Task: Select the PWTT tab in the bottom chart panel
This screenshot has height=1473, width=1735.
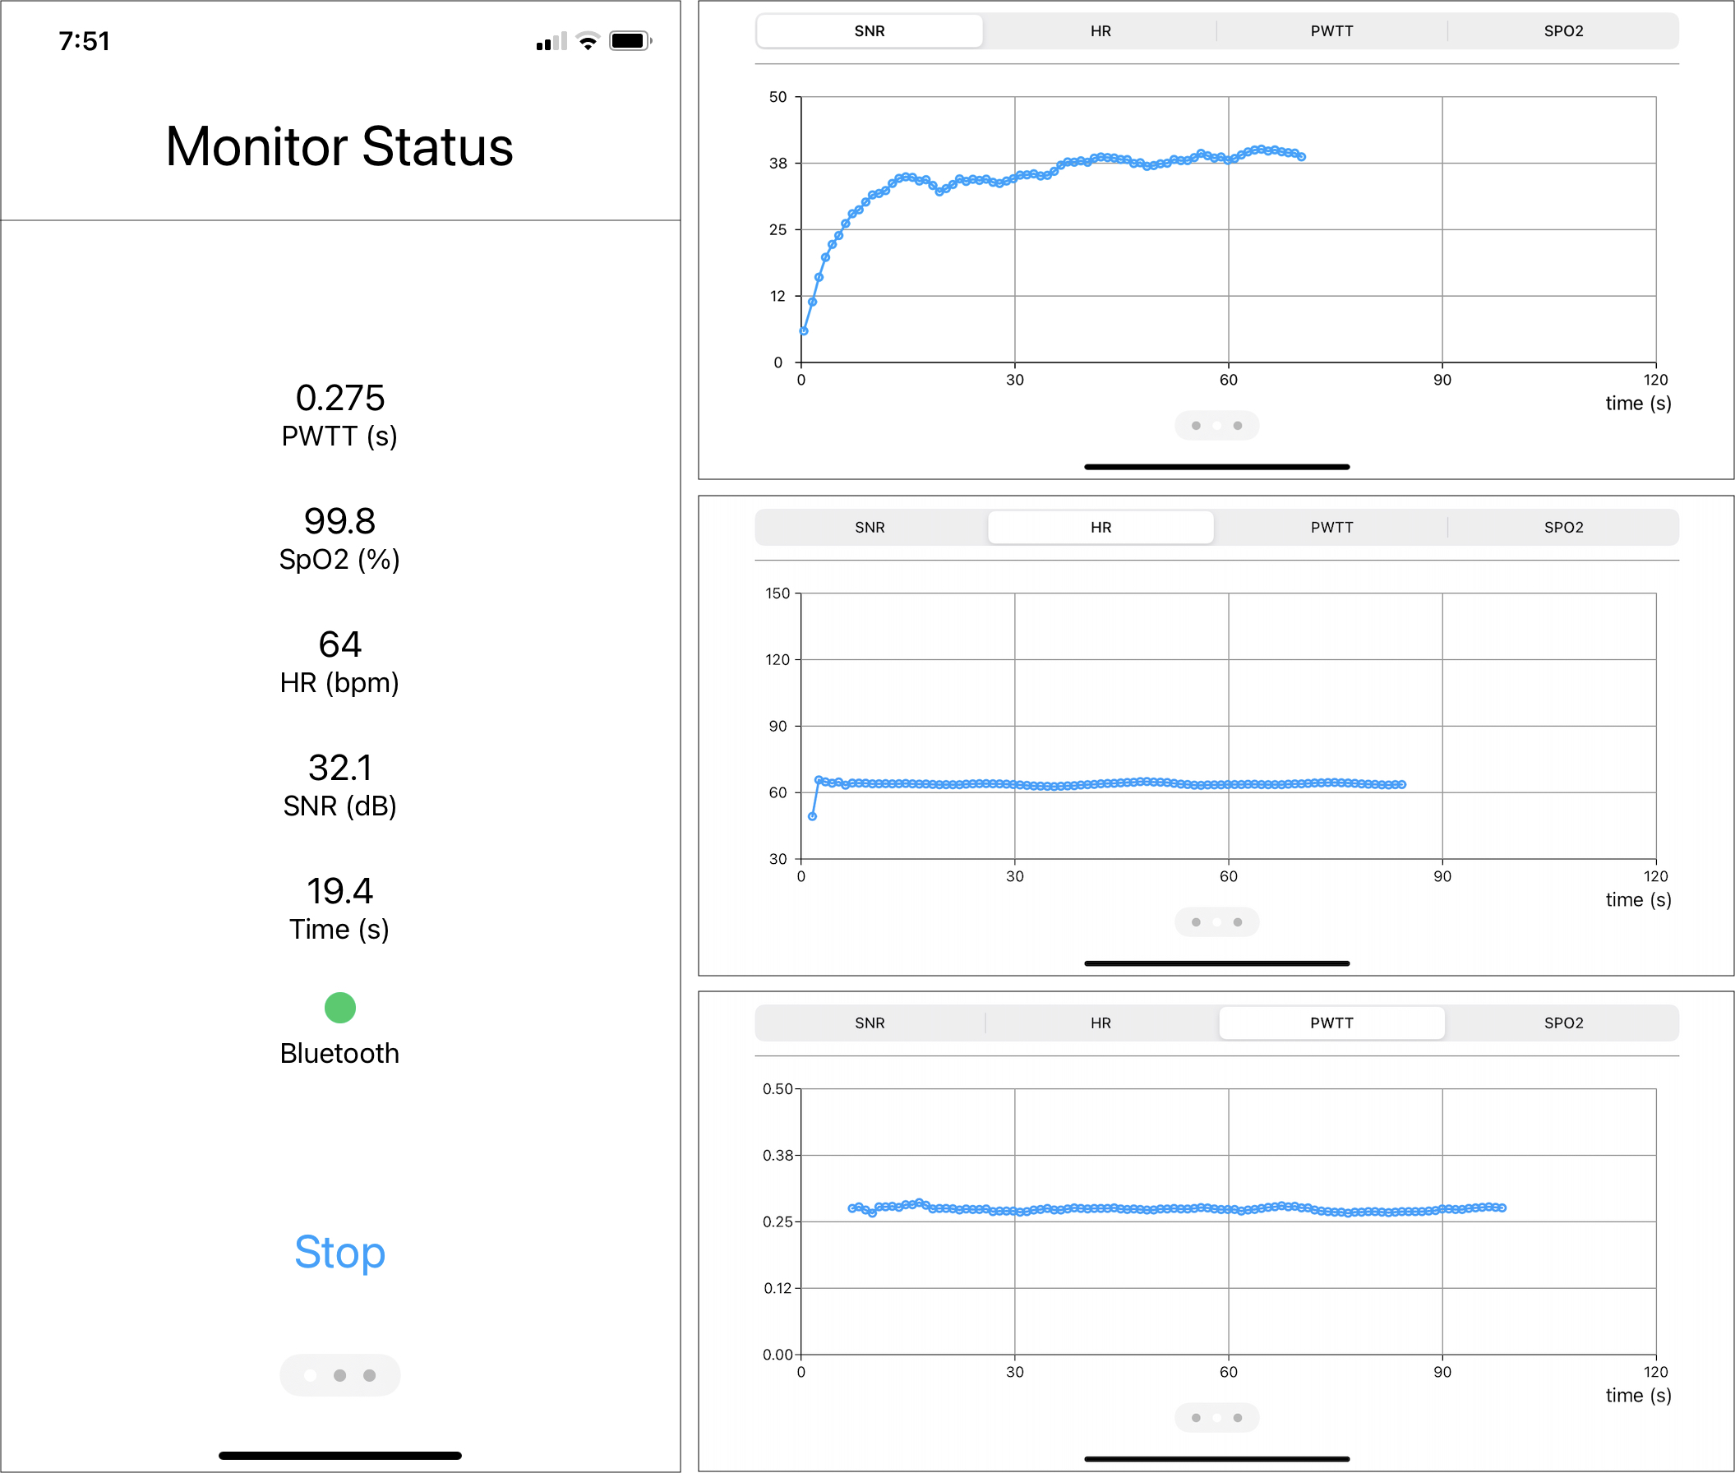Action: coord(1331,1023)
